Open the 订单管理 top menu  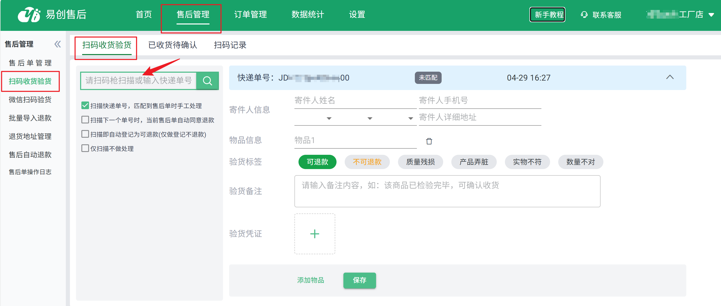[250, 15]
